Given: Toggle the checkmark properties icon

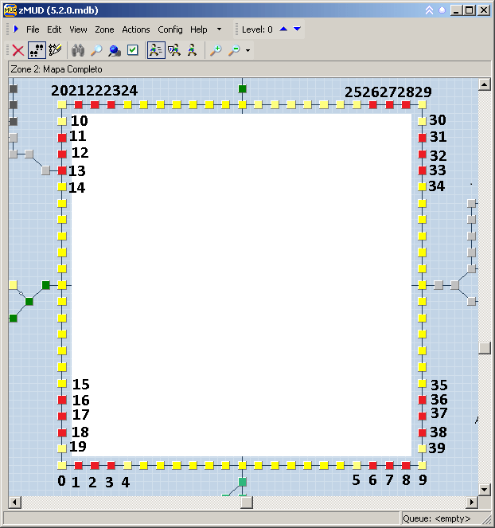Looking at the screenshot, I should pyautogui.click(x=133, y=50).
